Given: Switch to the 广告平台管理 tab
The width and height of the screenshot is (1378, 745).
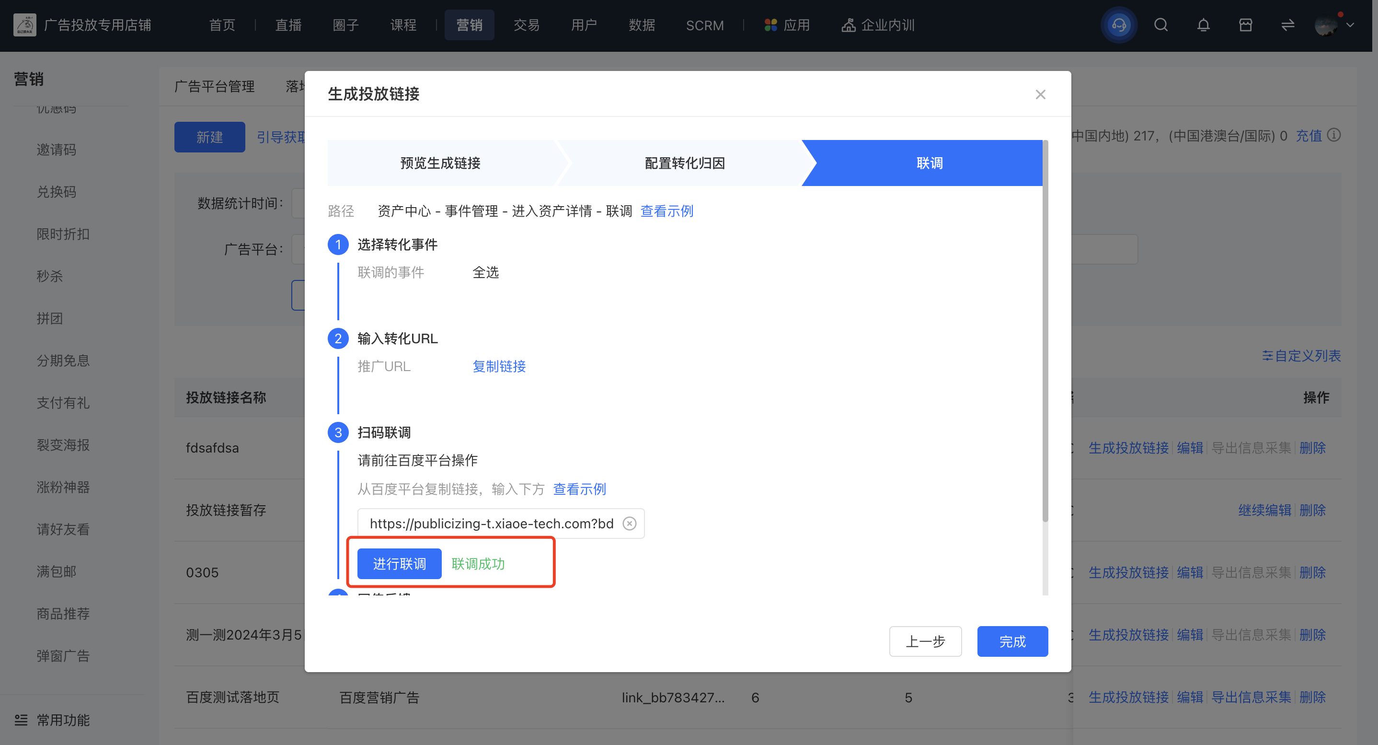Looking at the screenshot, I should pos(215,86).
